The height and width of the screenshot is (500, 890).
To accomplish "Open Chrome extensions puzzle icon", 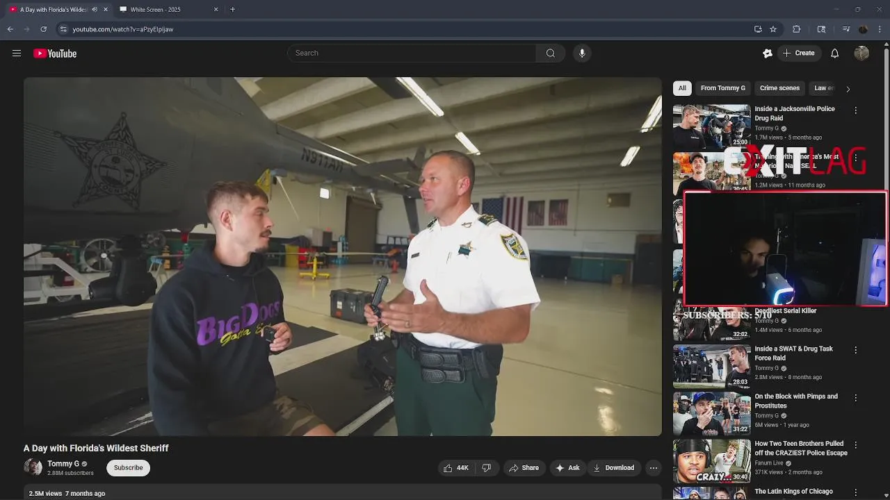I will point(797,29).
